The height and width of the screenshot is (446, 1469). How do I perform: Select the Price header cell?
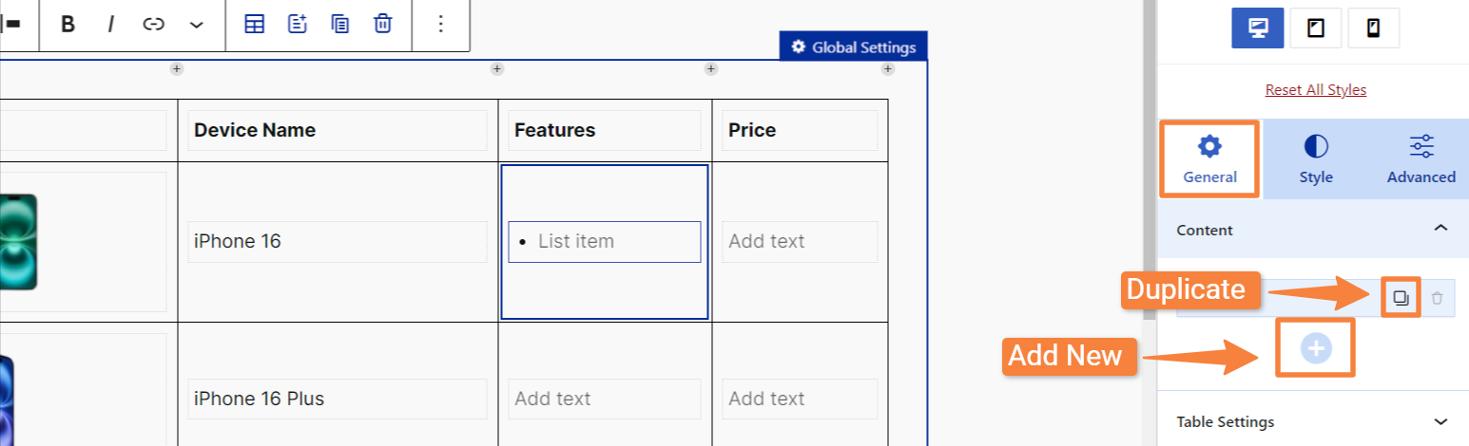click(x=800, y=130)
